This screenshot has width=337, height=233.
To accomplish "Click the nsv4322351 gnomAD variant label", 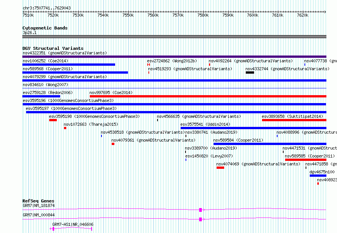I will click(65, 53).
